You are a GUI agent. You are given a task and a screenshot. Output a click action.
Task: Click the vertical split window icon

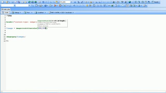tap(146, 2)
